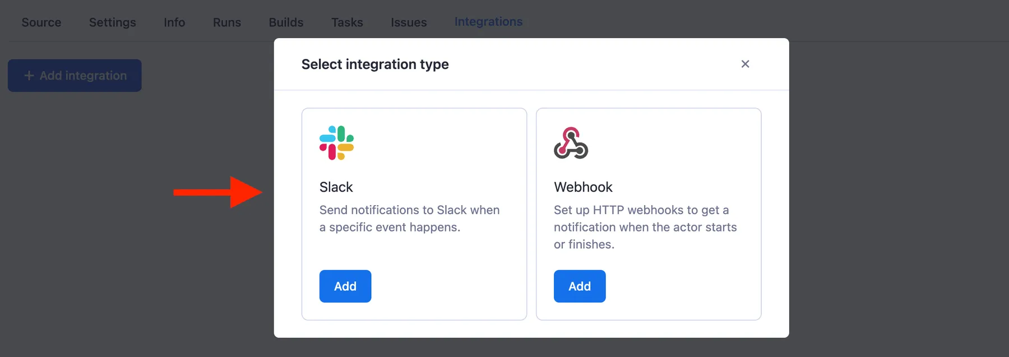Select the Integrations tab

(x=488, y=22)
